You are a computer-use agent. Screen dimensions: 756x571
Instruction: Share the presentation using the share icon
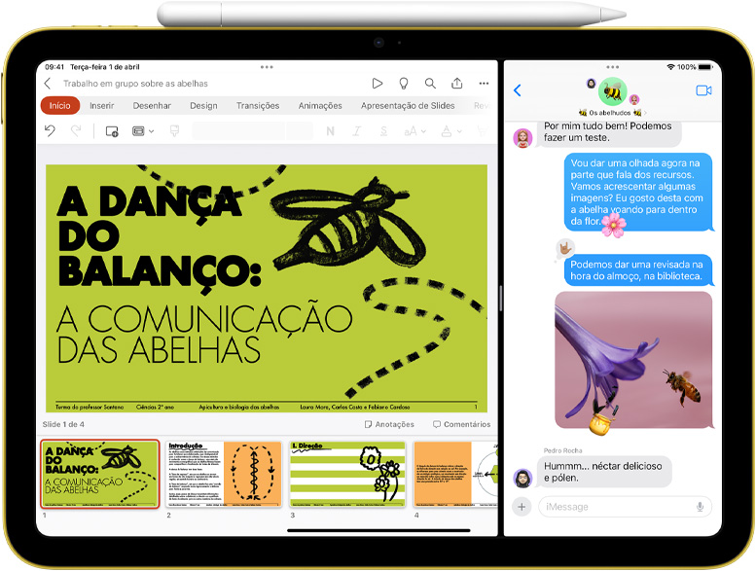coord(456,84)
